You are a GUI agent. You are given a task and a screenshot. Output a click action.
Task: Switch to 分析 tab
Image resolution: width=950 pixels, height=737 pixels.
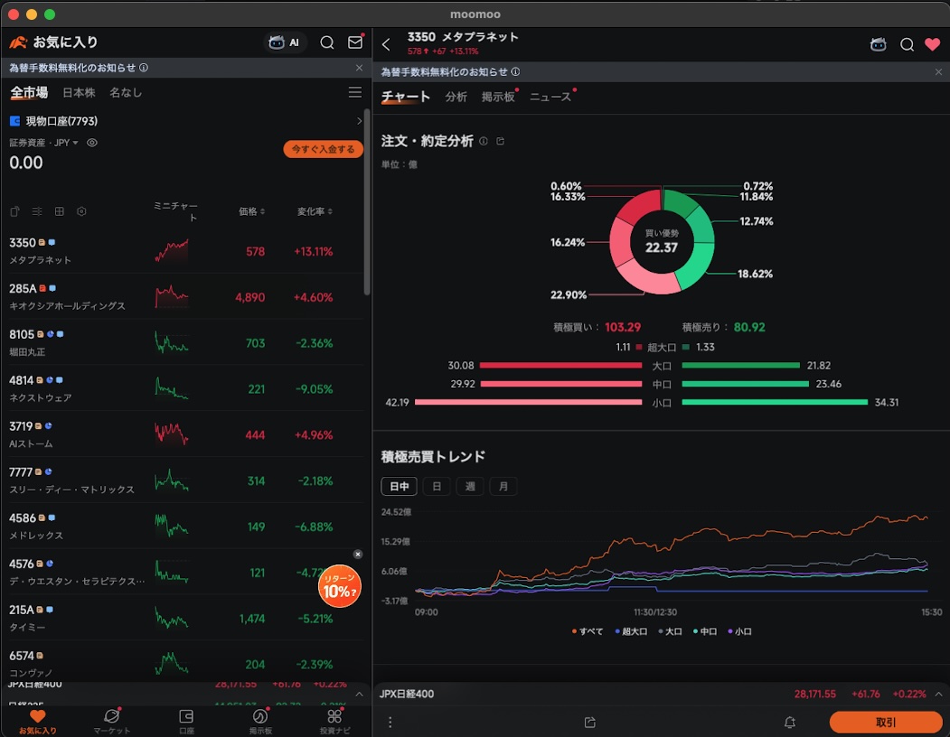(456, 97)
